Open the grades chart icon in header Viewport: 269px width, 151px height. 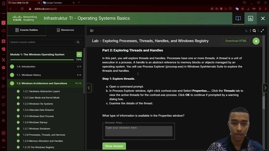pos(251,18)
